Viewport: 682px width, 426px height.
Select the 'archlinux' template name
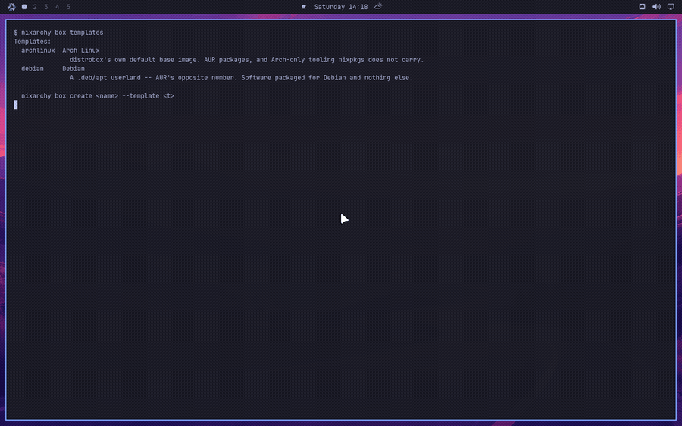[38, 51]
